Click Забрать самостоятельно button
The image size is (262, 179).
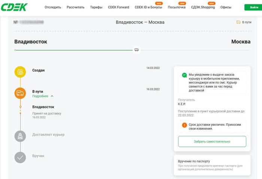pyautogui.click(x=212, y=142)
